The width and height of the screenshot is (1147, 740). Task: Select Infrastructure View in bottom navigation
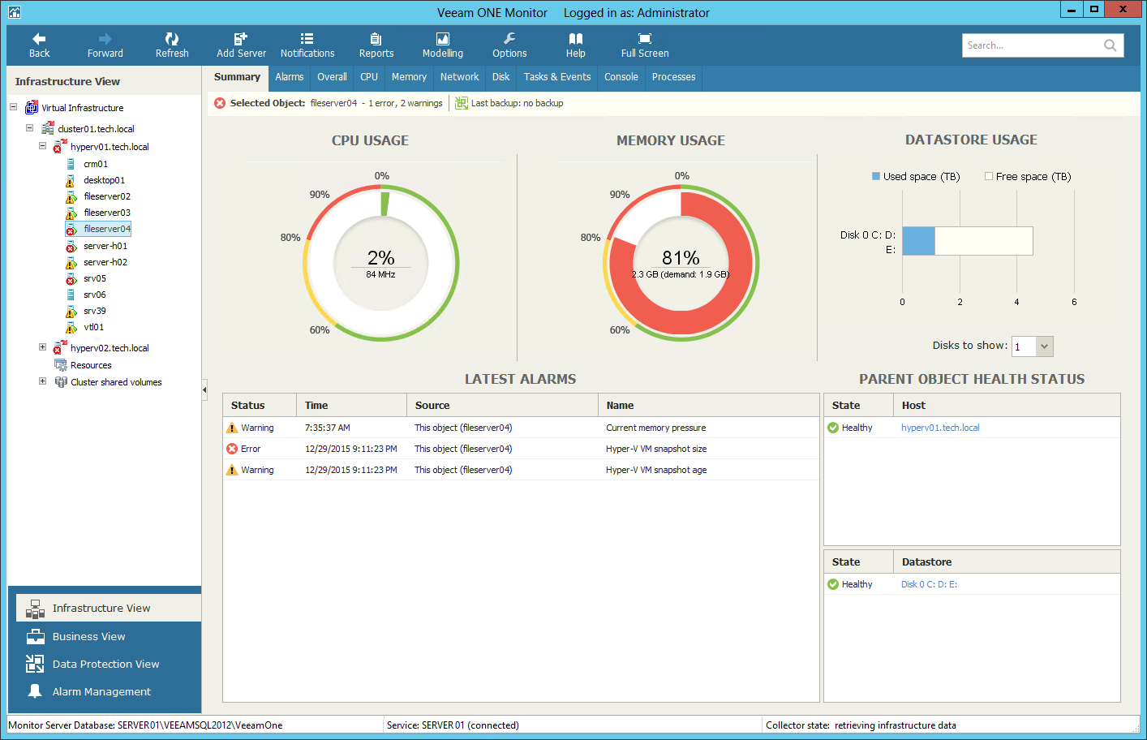click(109, 608)
